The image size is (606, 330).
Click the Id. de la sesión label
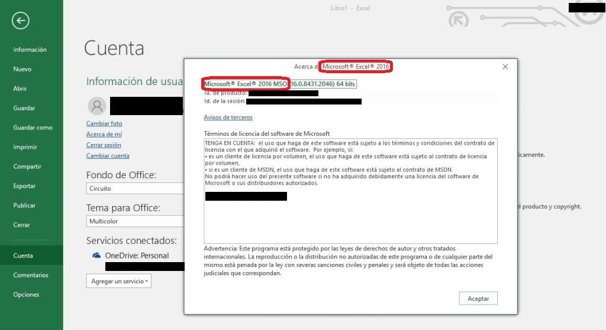pyautogui.click(x=224, y=101)
